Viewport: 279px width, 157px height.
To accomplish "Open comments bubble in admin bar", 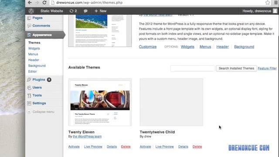I will pyautogui.click(x=85, y=11).
